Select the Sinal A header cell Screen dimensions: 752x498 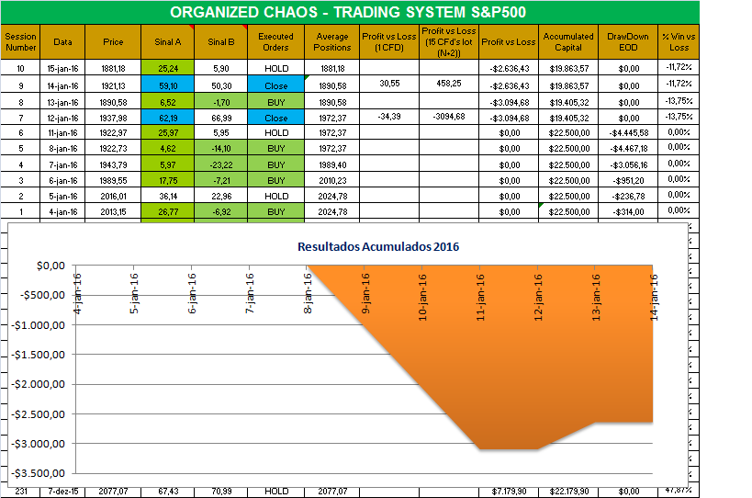tap(167, 41)
